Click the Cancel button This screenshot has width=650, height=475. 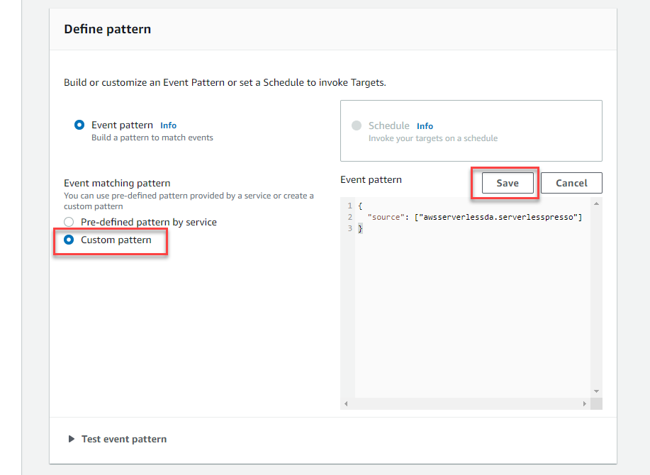tap(571, 183)
